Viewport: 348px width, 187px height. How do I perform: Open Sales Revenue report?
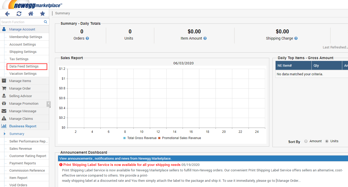(x=21, y=148)
